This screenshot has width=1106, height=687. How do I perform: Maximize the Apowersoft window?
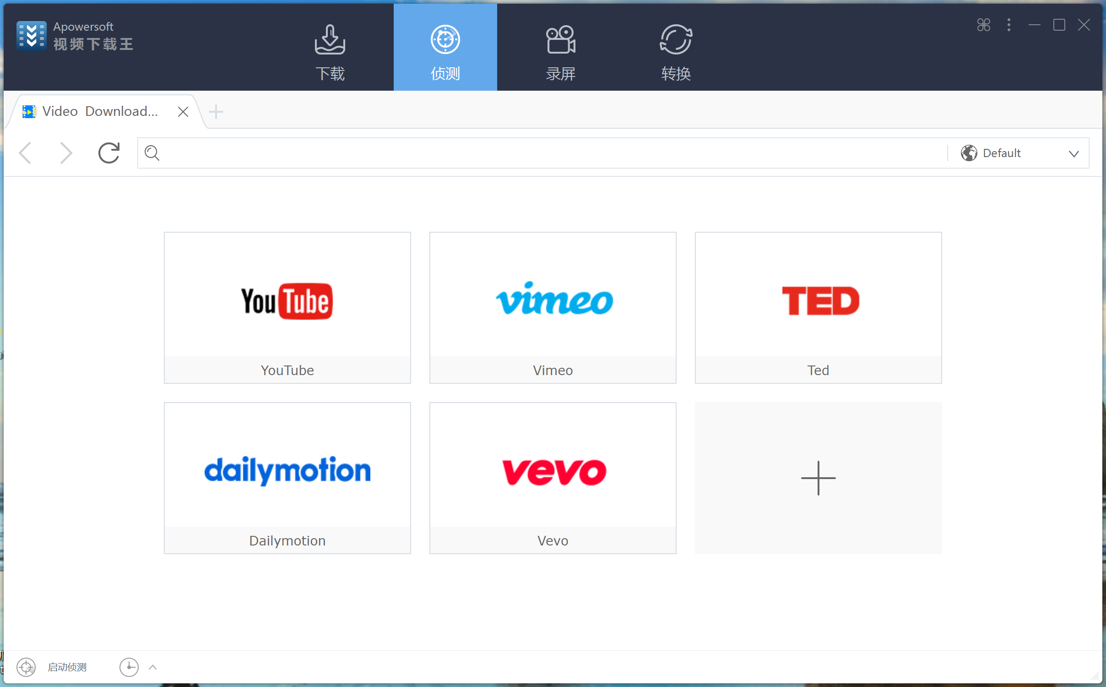pos(1059,25)
